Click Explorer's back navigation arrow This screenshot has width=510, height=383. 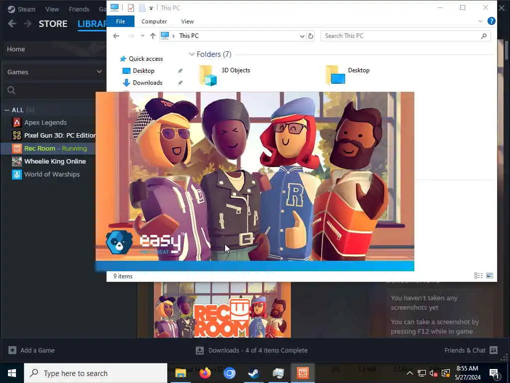[116, 36]
